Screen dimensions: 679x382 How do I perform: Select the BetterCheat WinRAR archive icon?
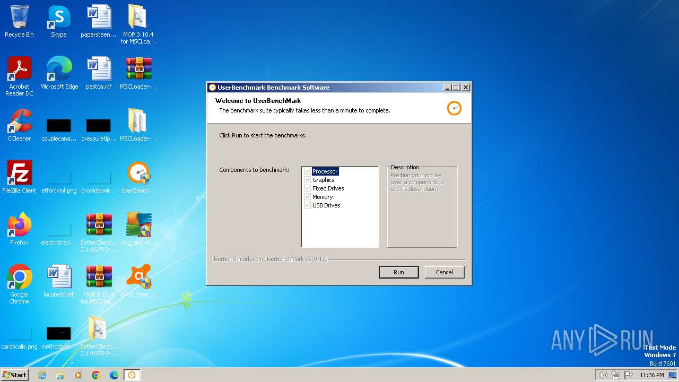click(99, 232)
